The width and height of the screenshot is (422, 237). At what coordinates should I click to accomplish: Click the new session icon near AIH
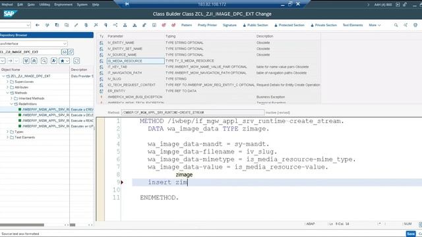pyautogui.click(x=398, y=5)
